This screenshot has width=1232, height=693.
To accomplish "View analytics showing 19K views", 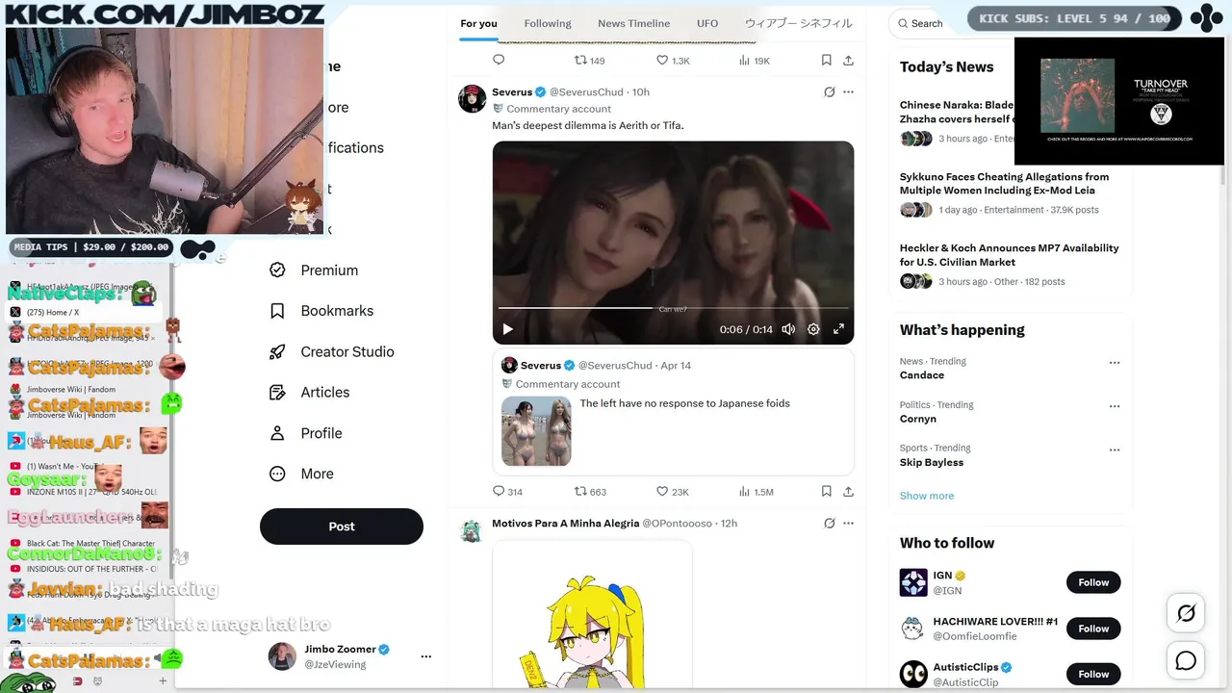I will [x=754, y=61].
